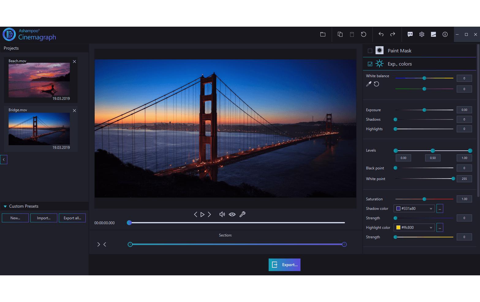Select the Bridge.mov project thumbnail
The image size is (480, 302).
(x=39, y=129)
